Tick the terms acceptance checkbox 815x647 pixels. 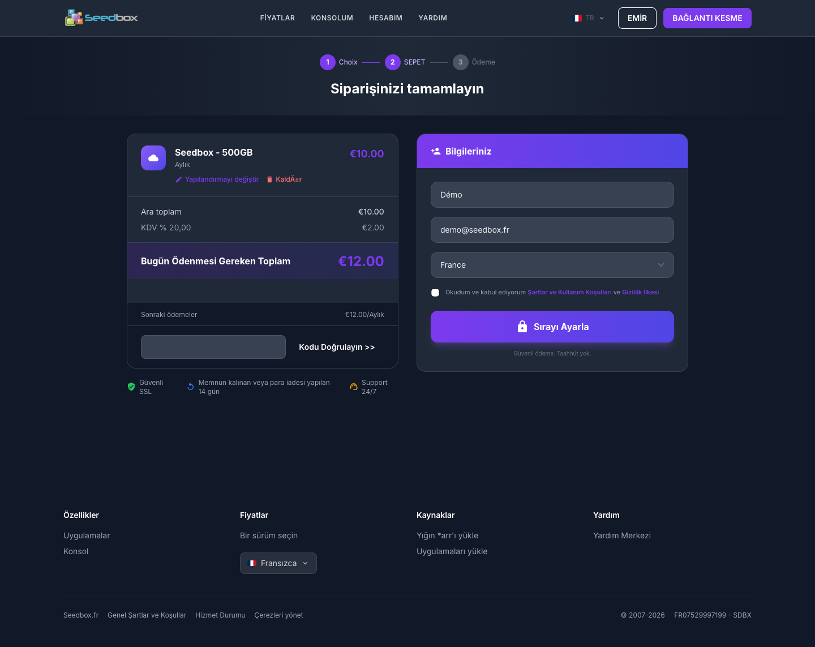click(435, 293)
